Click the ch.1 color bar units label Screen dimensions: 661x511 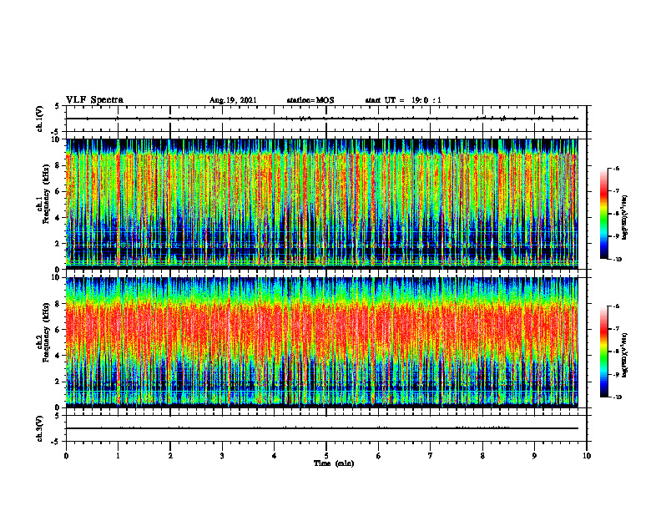625,218
